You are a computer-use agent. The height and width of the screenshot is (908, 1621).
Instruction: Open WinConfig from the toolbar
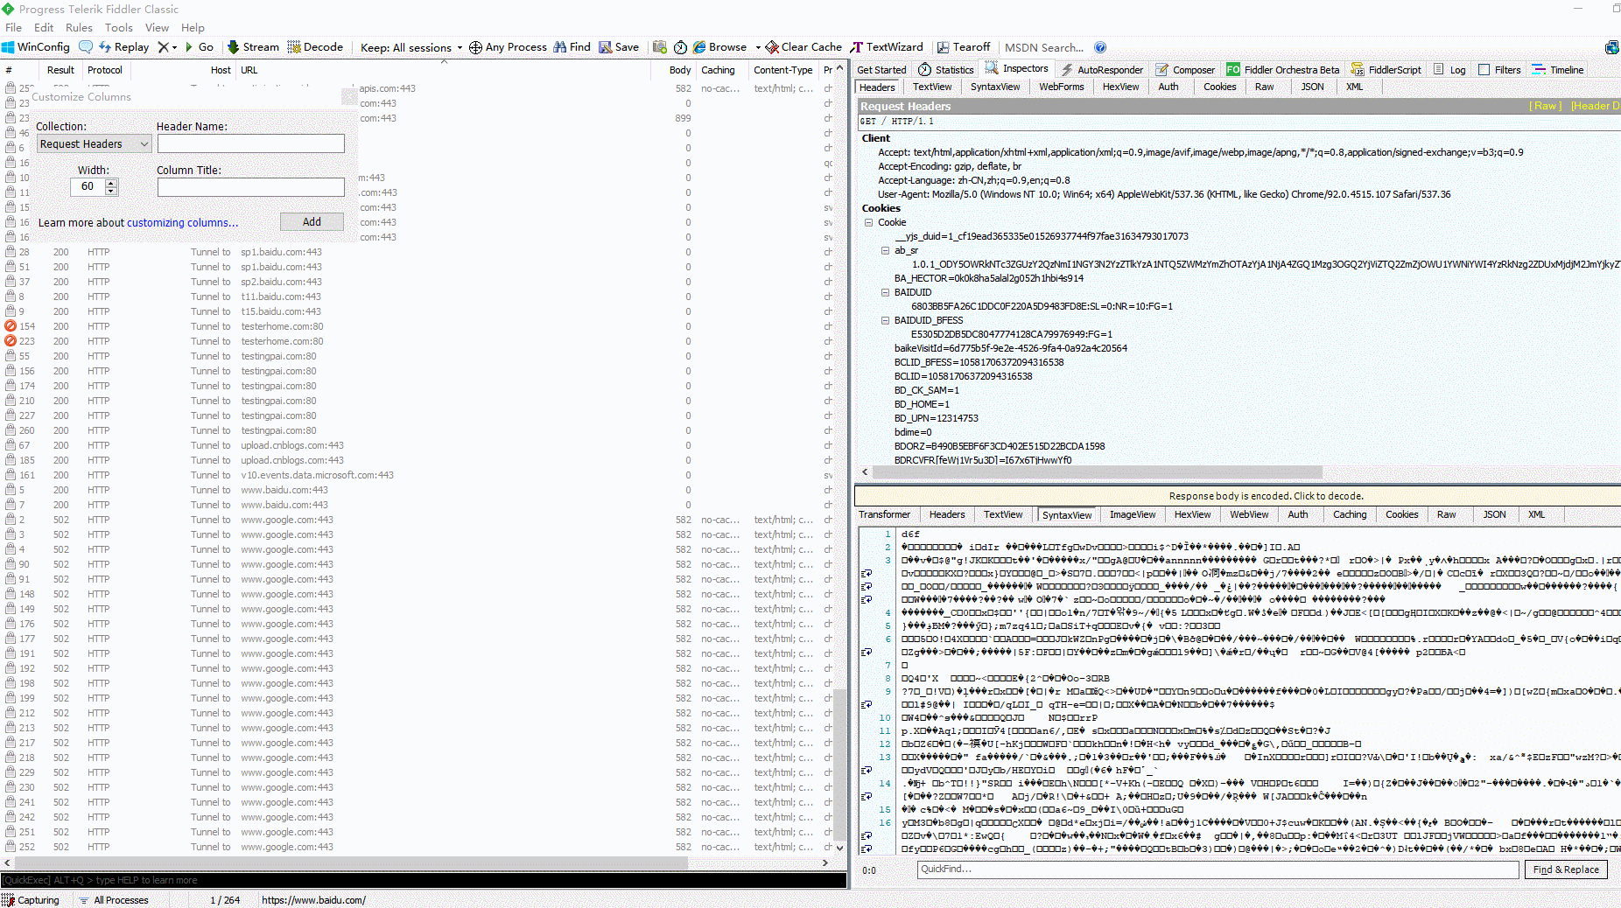pos(36,47)
